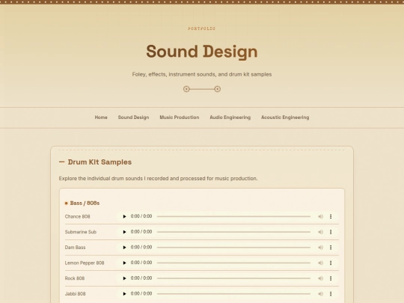Open more options for Lemon Pepper 808 player
This screenshot has width=404, height=303.
(x=331, y=263)
